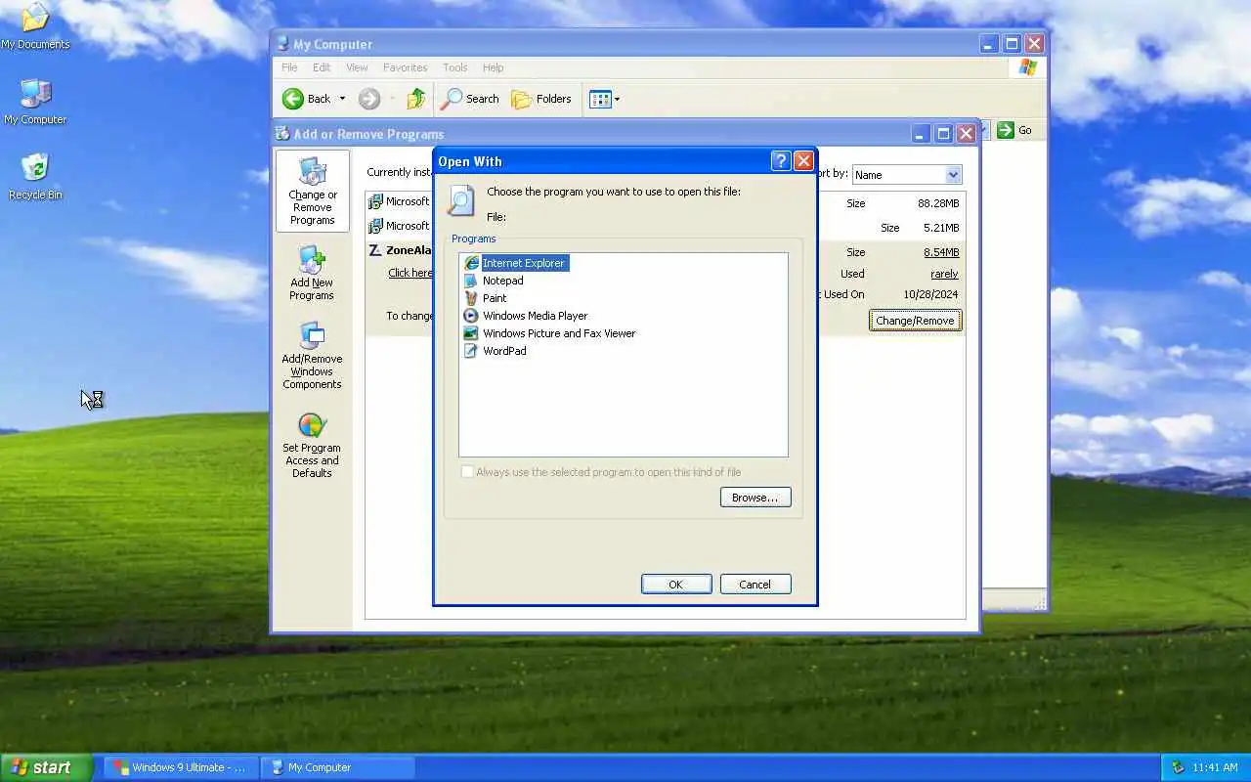
Task: Click the system tray icon by the clock
Action: tap(1178, 767)
